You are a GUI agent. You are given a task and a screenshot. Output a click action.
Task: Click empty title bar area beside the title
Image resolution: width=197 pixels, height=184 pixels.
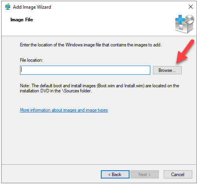[x=118, y=7]
